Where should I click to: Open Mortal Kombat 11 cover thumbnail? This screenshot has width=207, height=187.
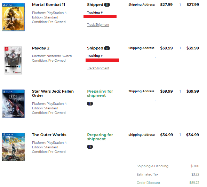click(13, 17)
